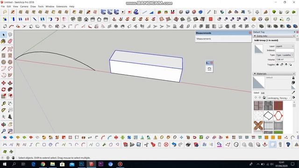Open Windows Start menu

(x=4, y=164)
